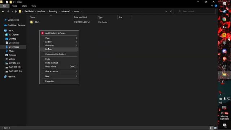This screenshot has height=130, width=231.
Task: Launch Brave browser from the taskbar
Action: coord(224,59)
